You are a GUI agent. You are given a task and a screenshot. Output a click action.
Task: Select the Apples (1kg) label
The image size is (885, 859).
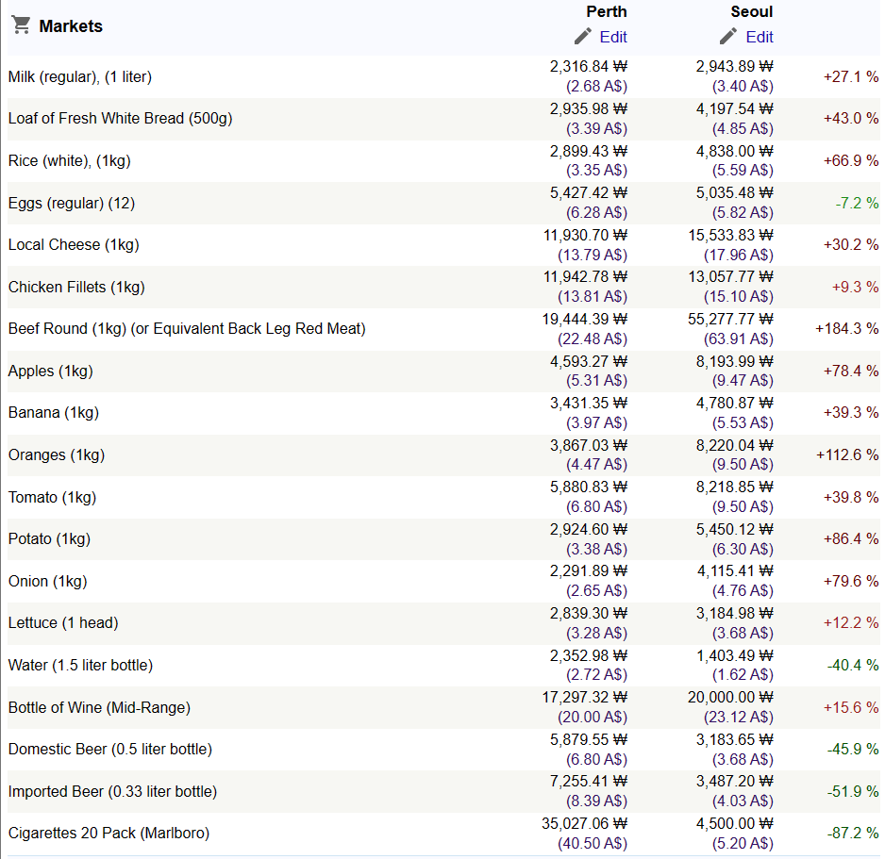(51, 372)
